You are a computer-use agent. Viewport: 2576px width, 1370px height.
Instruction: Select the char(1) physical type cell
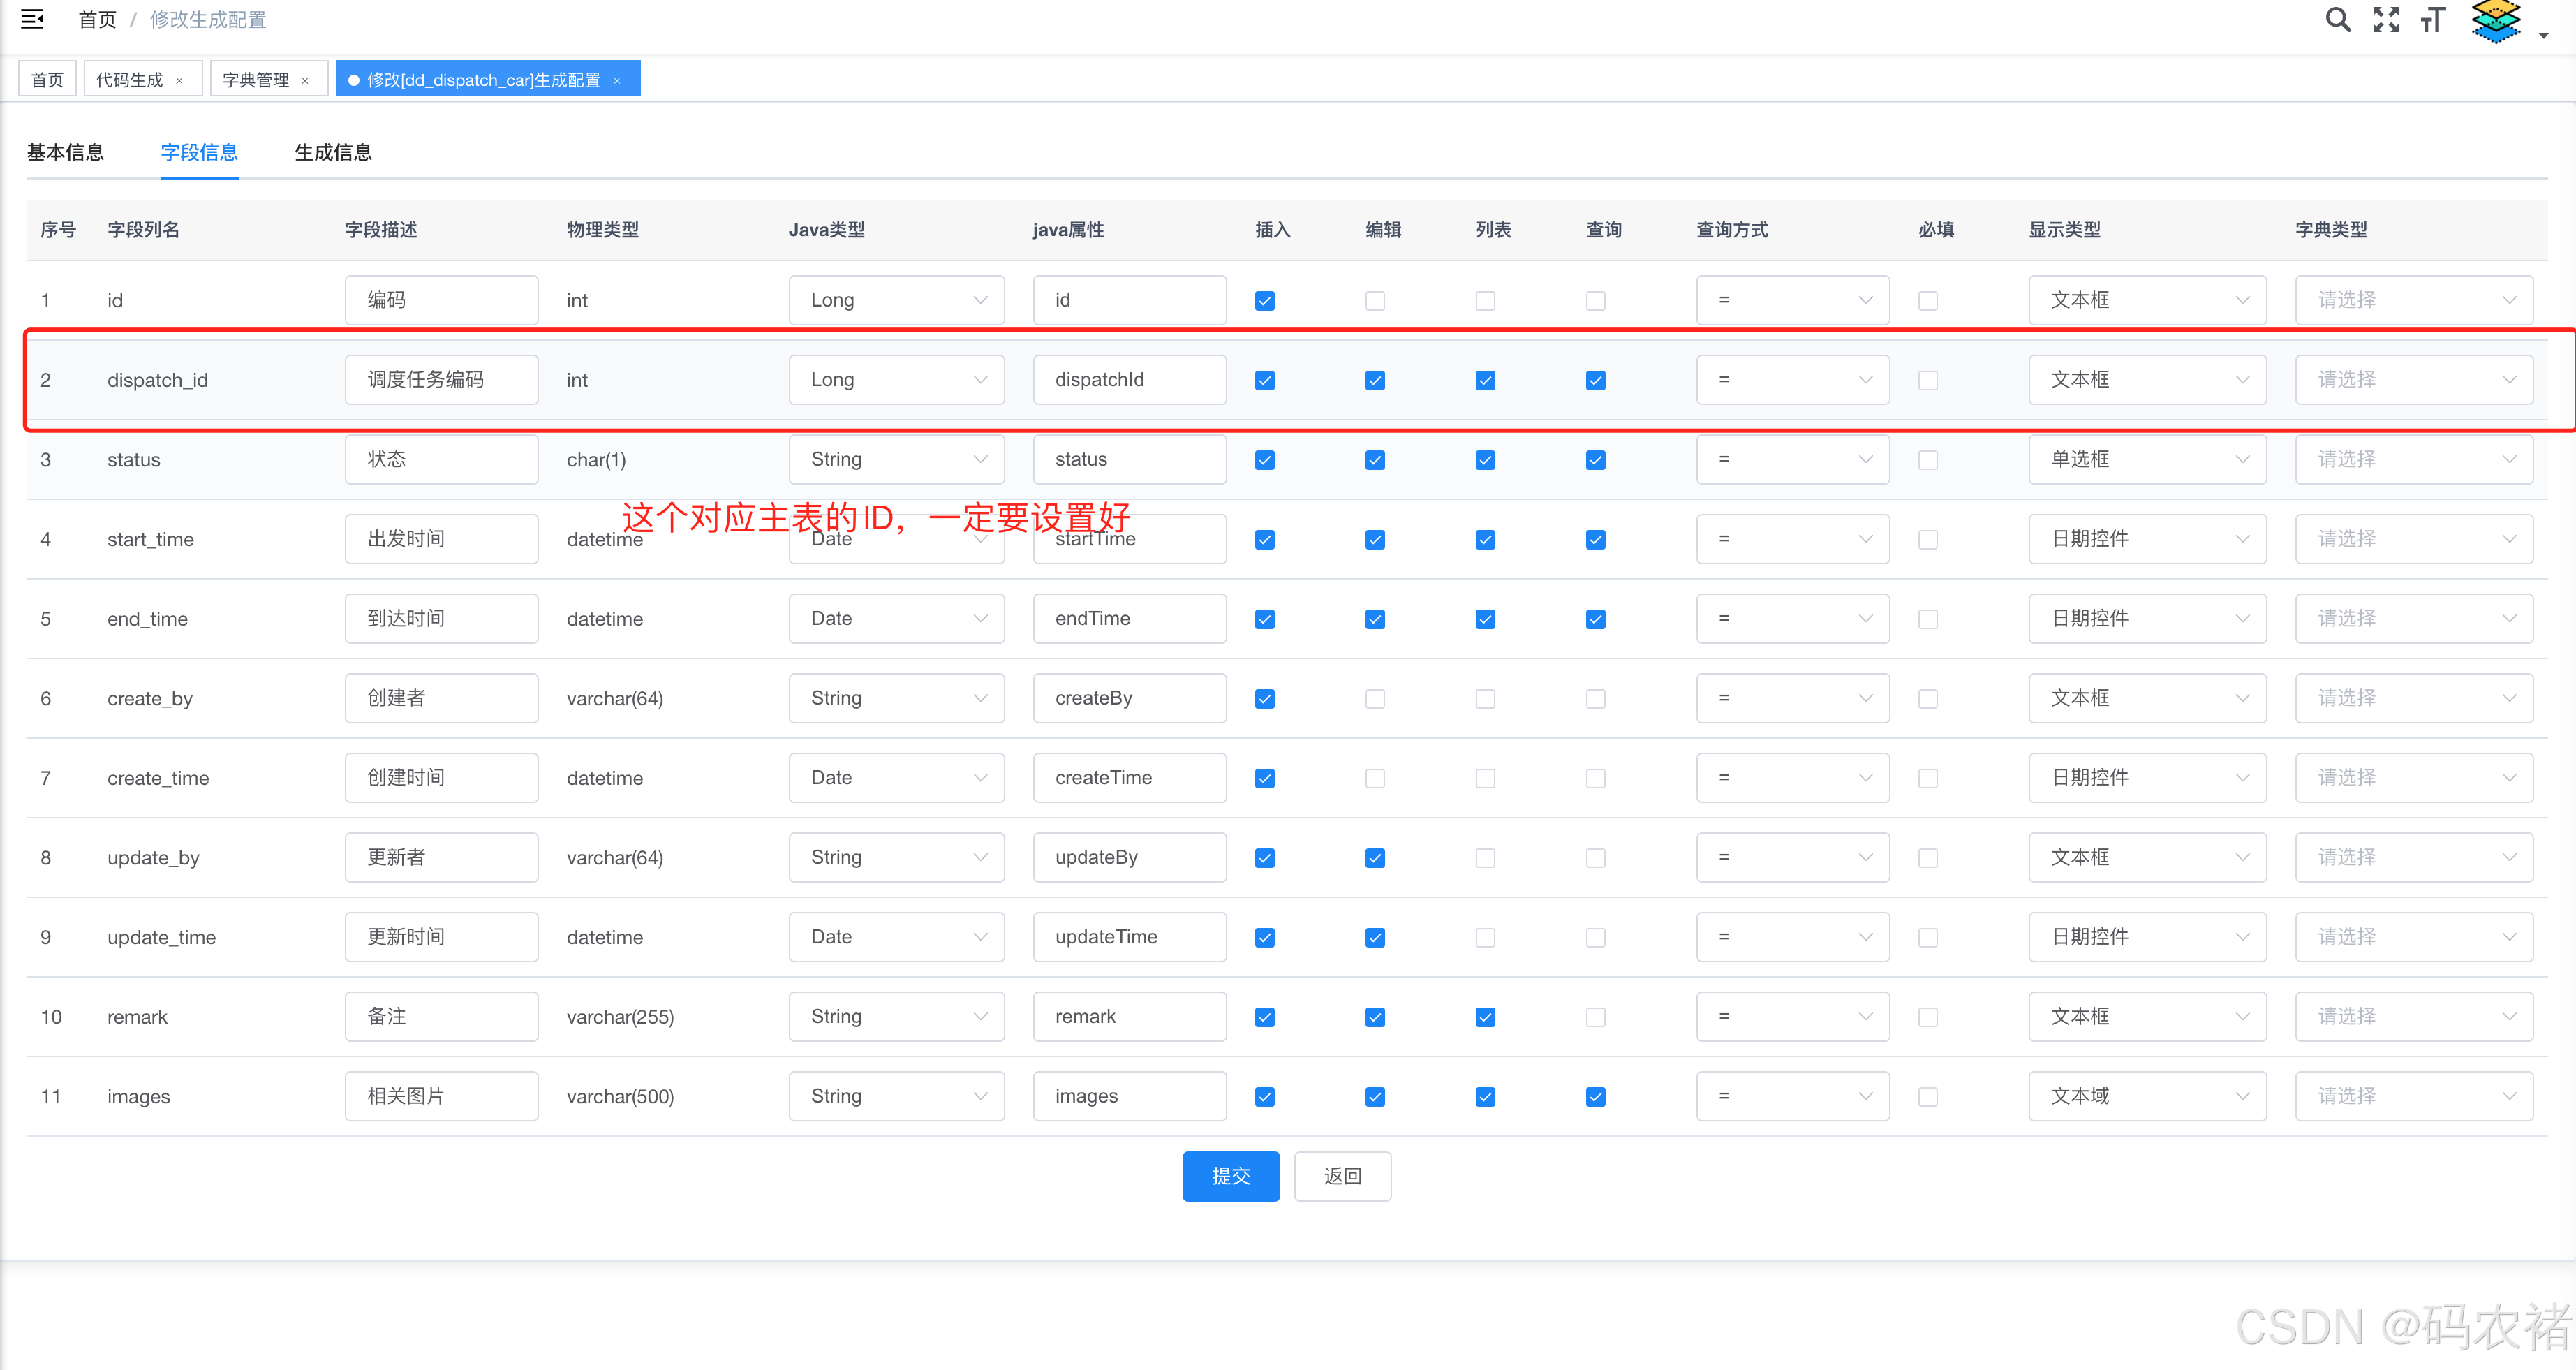(x=596, y=460)
